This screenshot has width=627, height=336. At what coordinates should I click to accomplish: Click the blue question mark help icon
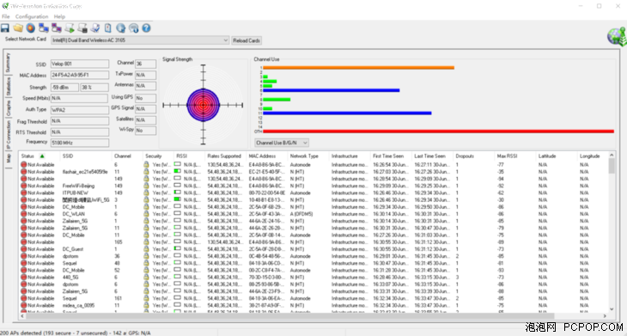(x=146, y=28)
